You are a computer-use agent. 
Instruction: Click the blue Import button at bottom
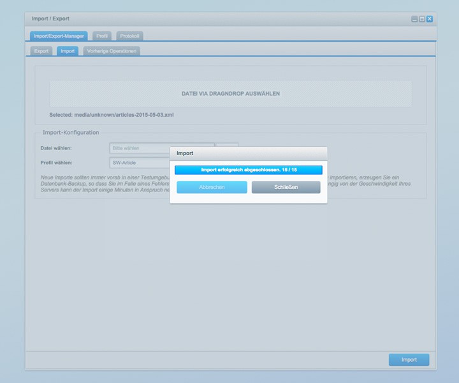point(409,360)
